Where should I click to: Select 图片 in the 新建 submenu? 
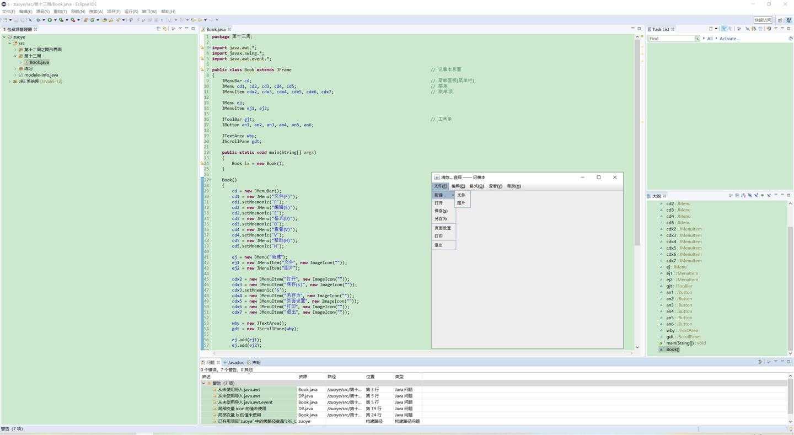tap(461, 203)
